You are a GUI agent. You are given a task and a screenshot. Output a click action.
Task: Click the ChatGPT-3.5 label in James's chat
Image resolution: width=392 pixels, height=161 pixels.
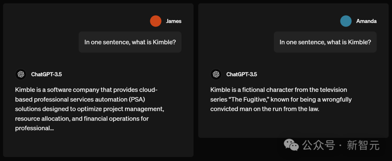46,74
